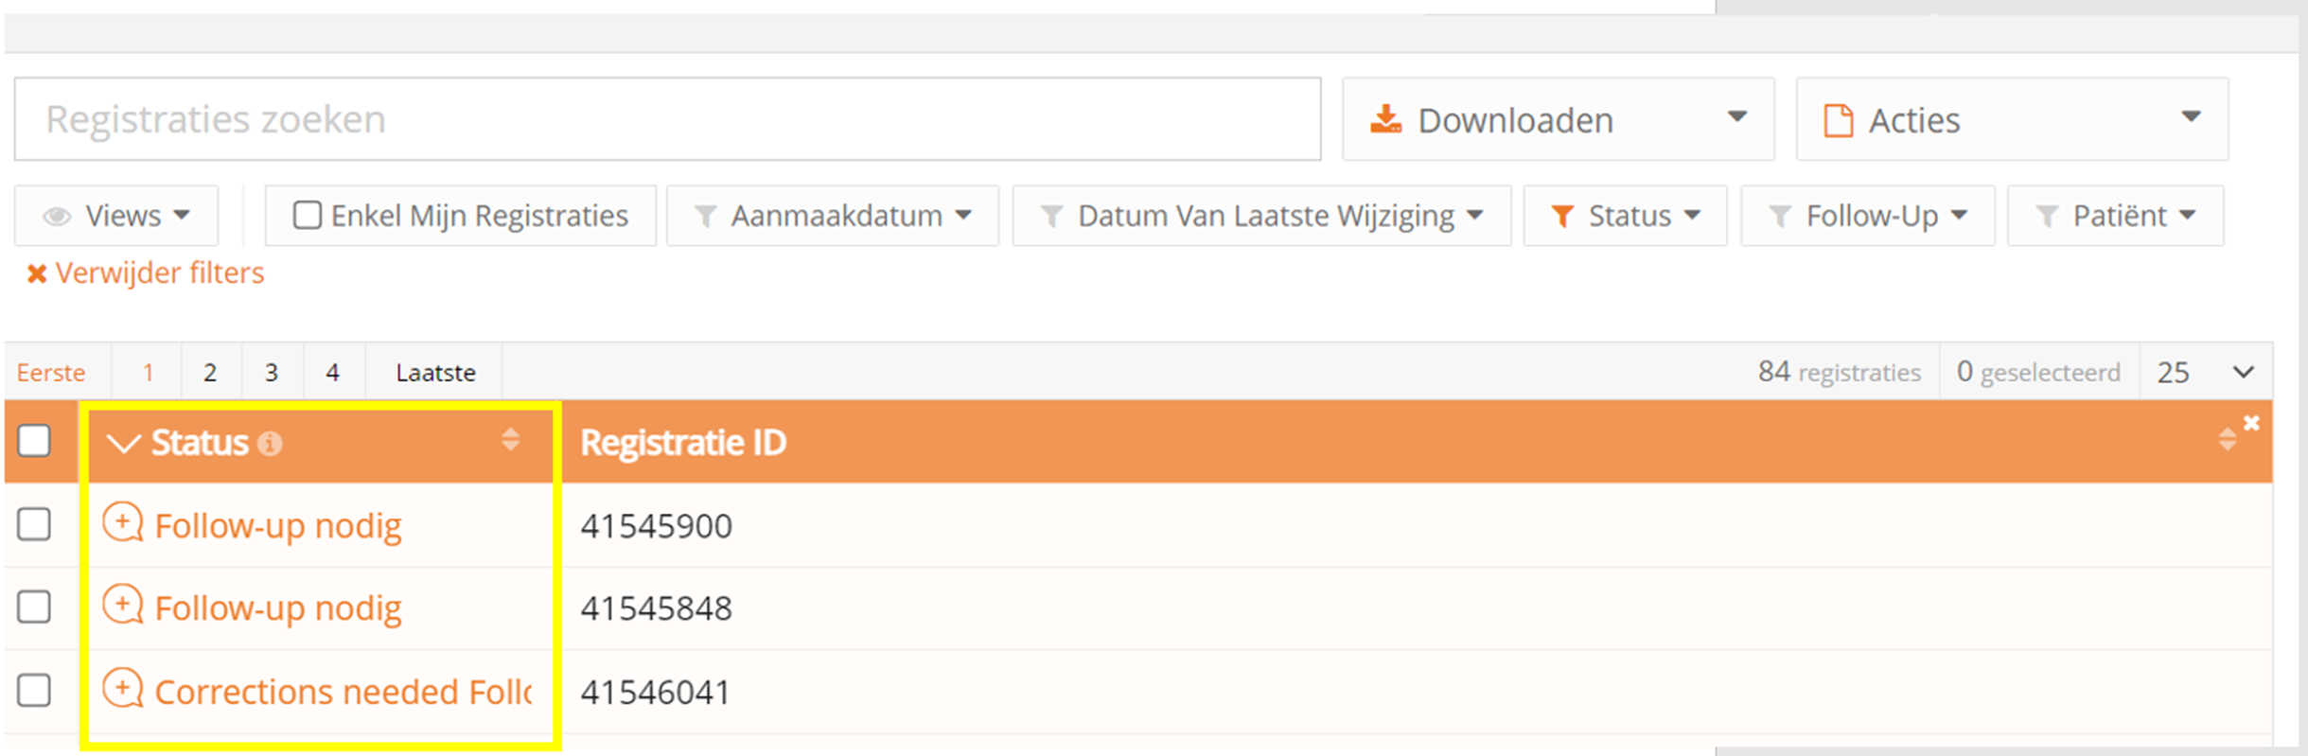Open the Views dropdown
2308x756 pixels.
(x=116, y=216)
